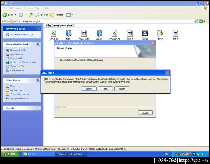Select the _Setup.dll file icon
Screen dimensions: 210x164
pyautogui.click(x=54, y=34)
